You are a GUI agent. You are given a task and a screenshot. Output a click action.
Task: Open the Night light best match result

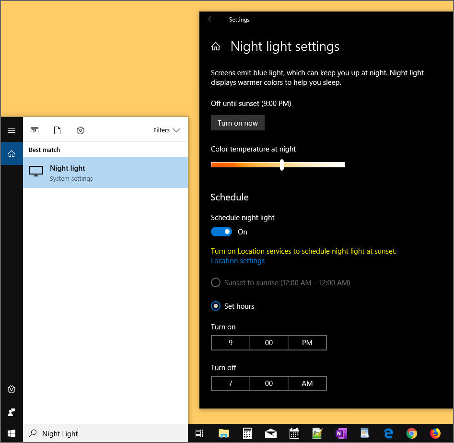click(x=105, y=173)
